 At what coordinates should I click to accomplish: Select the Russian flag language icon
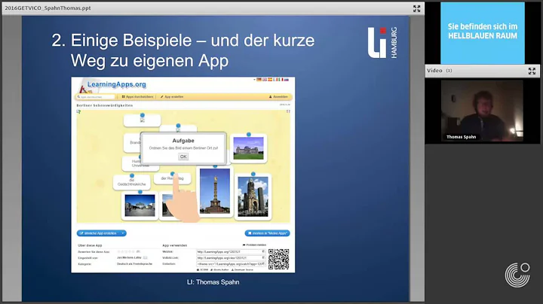pos(287,80)
